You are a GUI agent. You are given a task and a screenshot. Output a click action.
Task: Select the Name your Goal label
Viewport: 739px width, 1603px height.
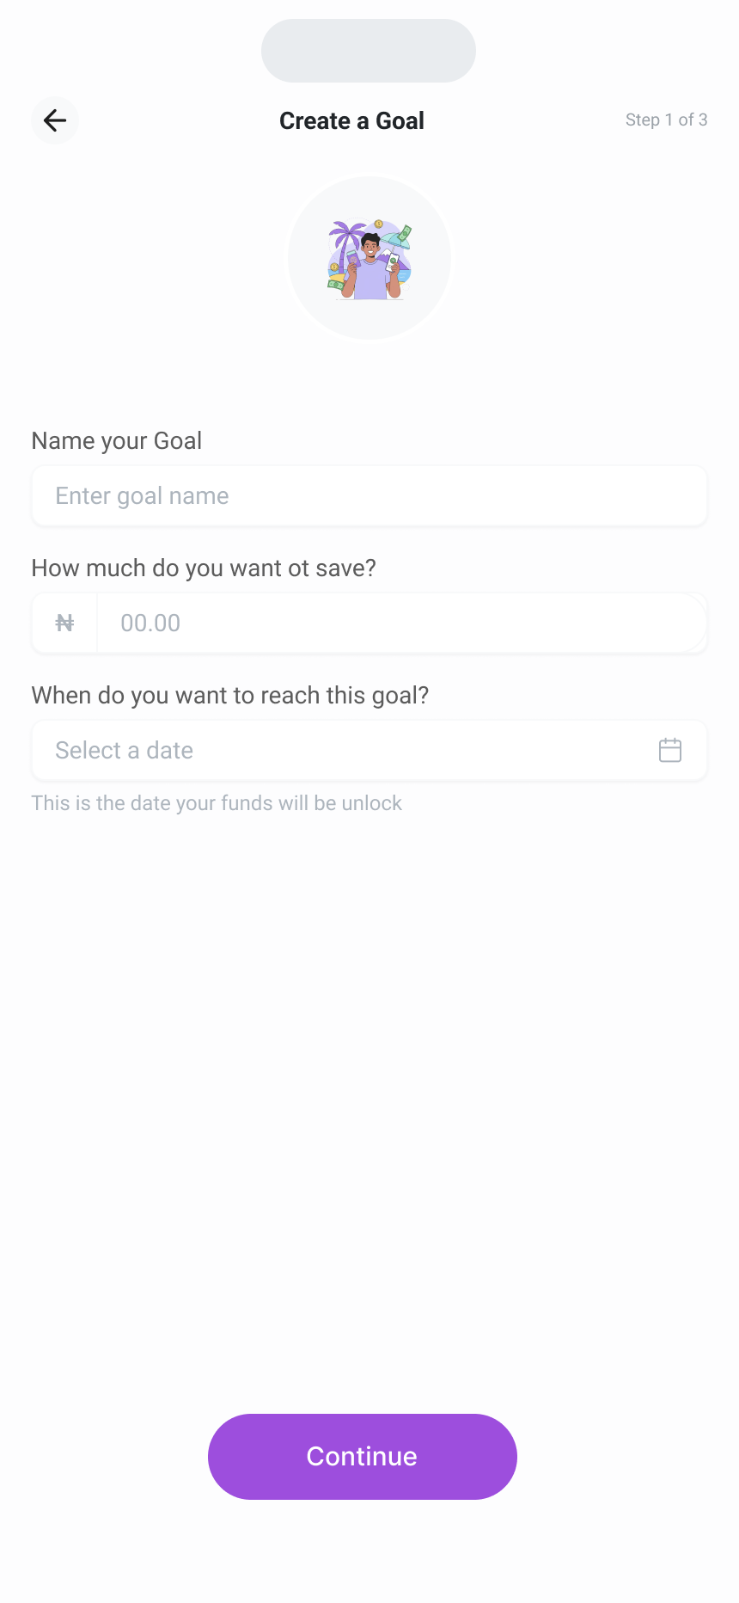(x=116, y=439)
